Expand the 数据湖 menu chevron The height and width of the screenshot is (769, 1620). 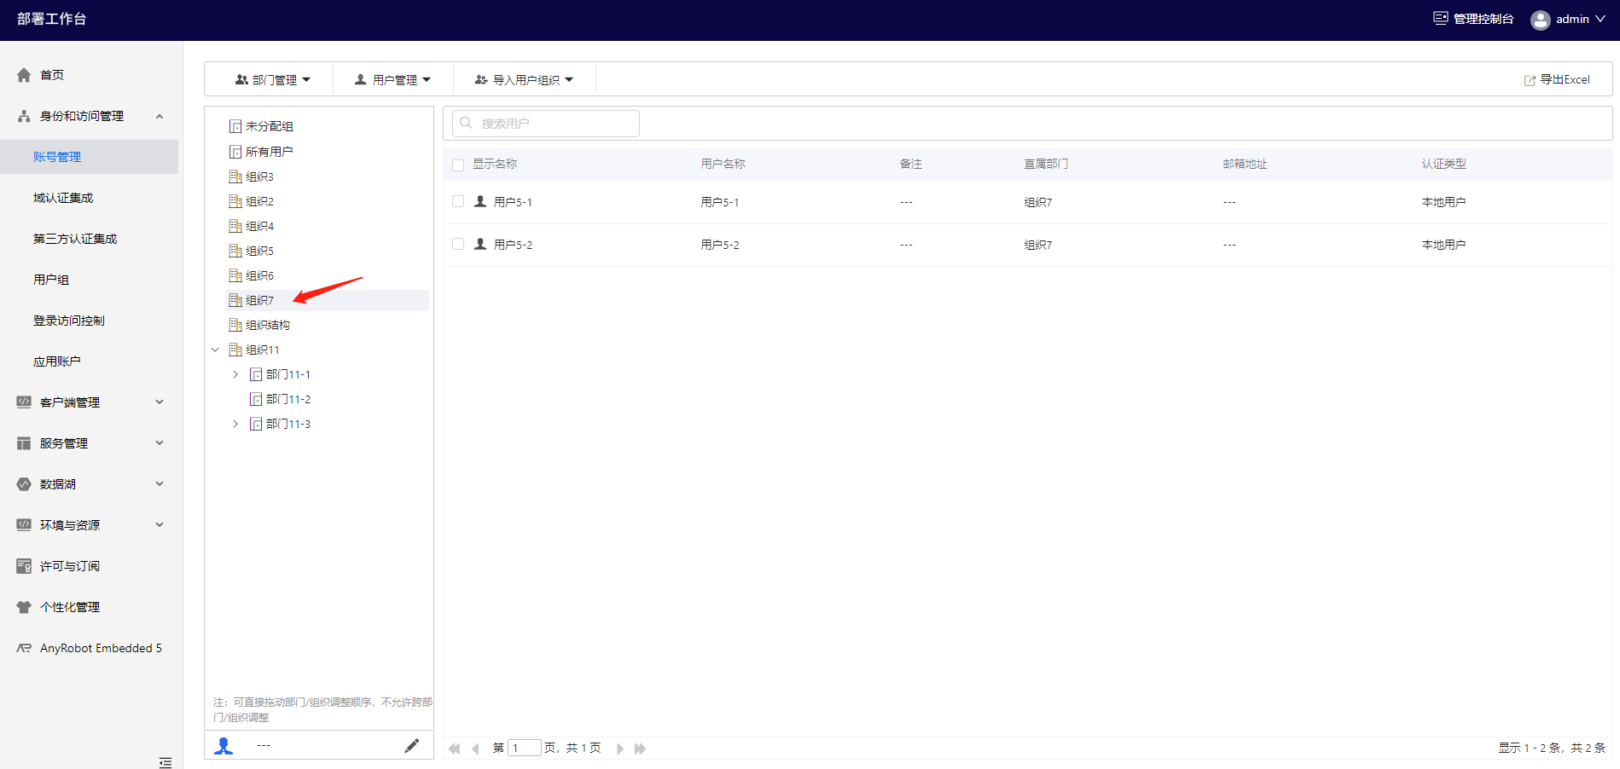160,484
